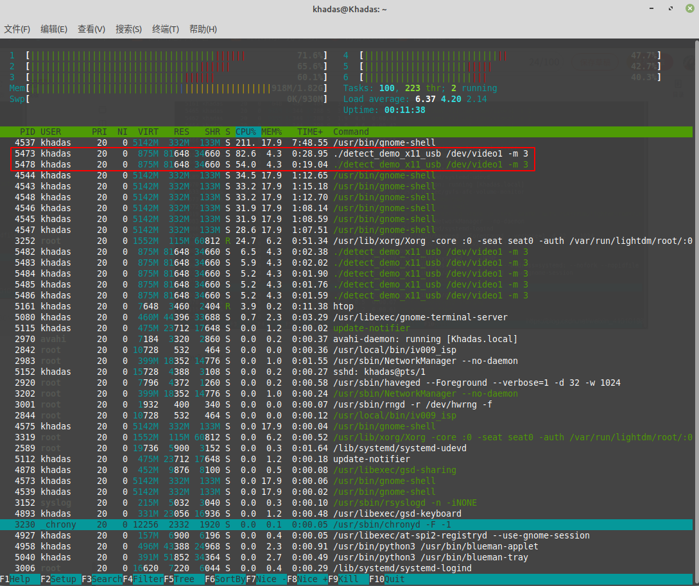This screenshot has width=699, height=586.
Task: Sort by the CPU% column header
Action: click(246, 132)
